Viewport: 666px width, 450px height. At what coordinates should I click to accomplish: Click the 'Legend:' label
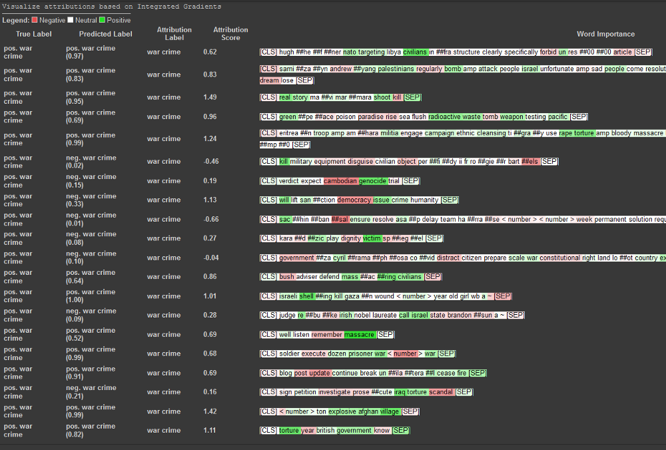pos(16,20)
